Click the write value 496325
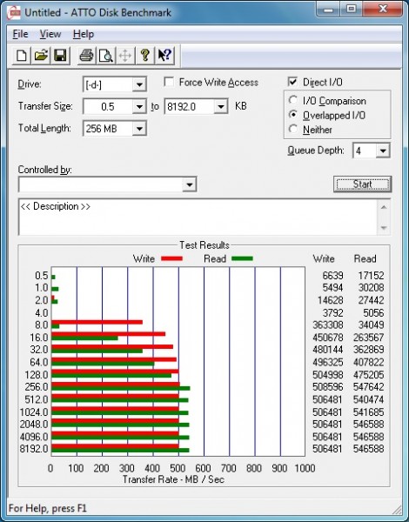409x522 pixels. click(x=328, y=362)
